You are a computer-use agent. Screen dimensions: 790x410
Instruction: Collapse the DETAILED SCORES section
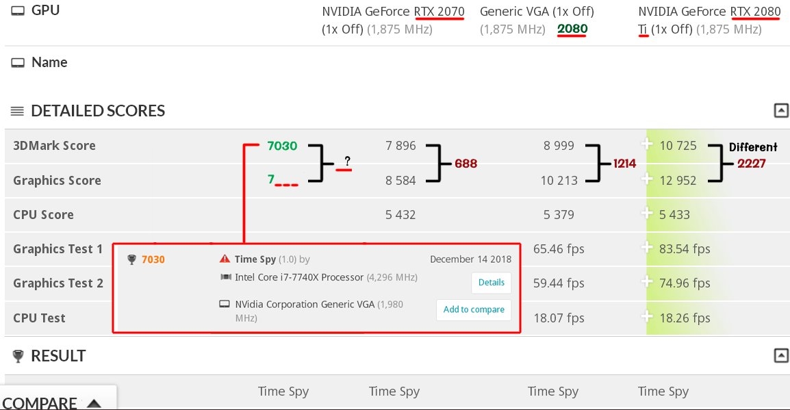[780, 110]
